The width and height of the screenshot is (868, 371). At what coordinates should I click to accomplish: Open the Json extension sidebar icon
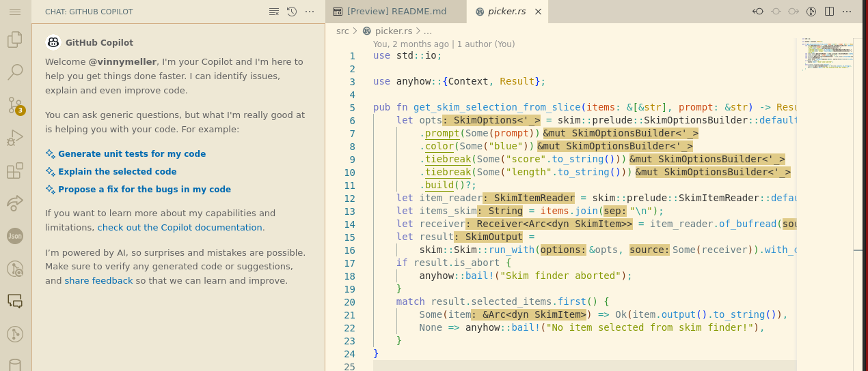tap(15, 236)
